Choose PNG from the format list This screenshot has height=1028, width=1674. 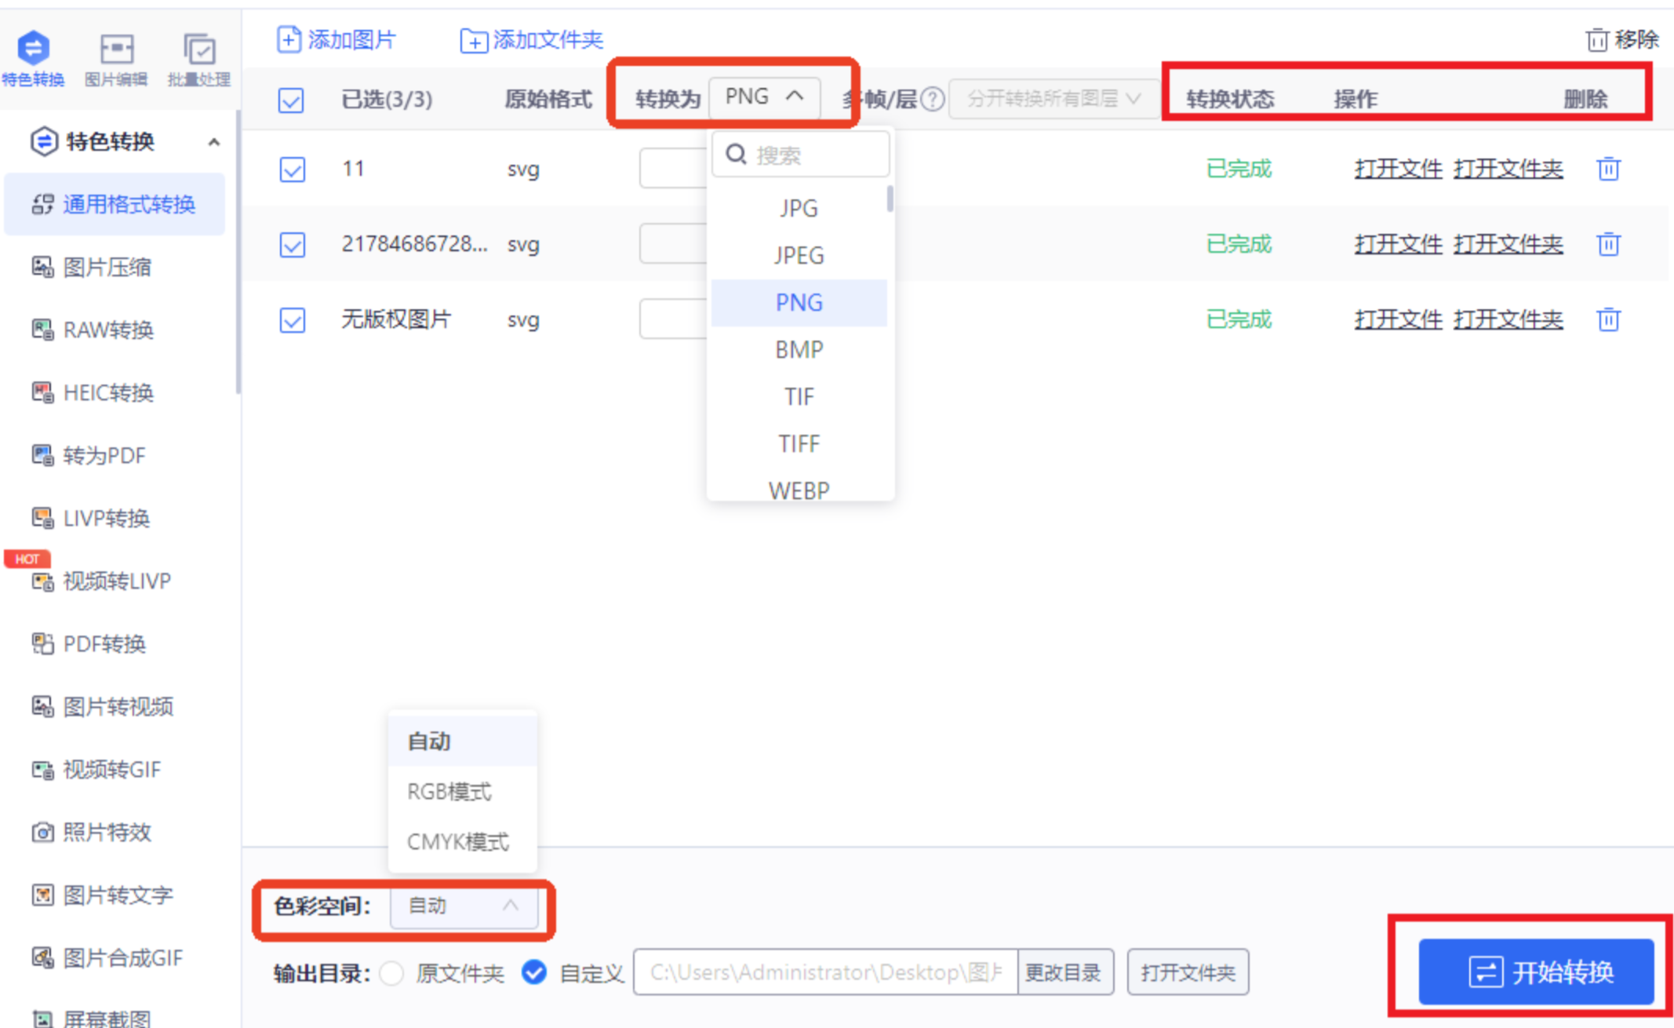click(799, 302)
